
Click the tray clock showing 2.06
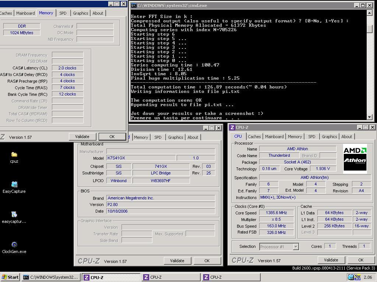pyautogui.click(x=368, y=277)
